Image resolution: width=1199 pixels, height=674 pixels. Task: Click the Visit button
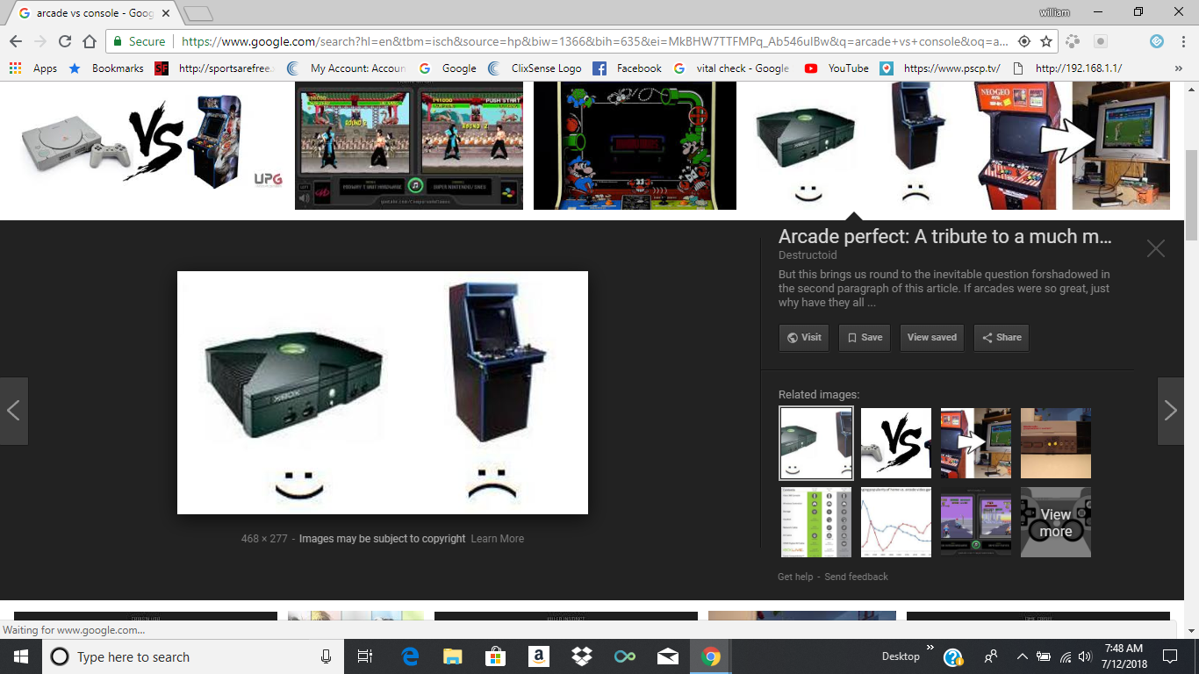pyautogui.click(x=805, y=338)
